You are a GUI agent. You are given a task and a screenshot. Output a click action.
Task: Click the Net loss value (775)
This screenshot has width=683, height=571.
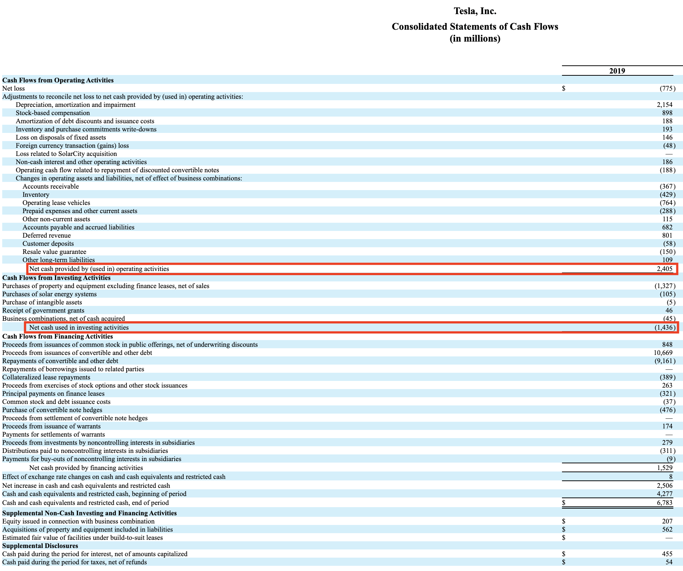click(x=667, y=88)
